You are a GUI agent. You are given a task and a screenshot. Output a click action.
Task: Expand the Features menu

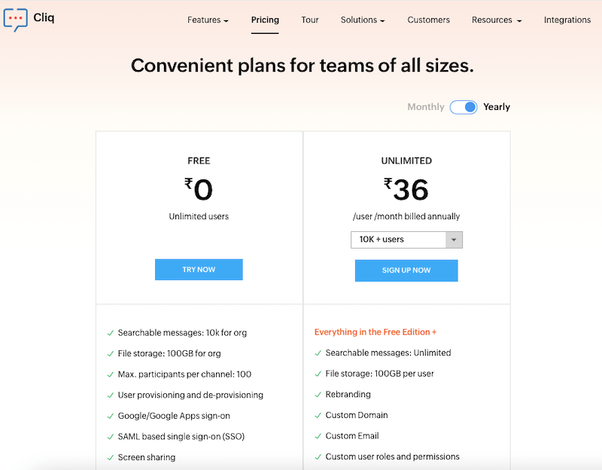pos(208,20)
